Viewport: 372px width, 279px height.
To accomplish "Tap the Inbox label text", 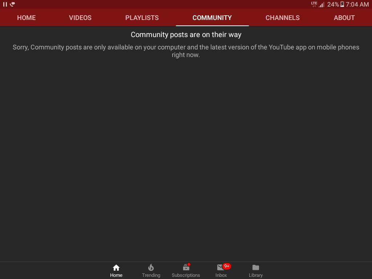I will [x=221, y=275].
